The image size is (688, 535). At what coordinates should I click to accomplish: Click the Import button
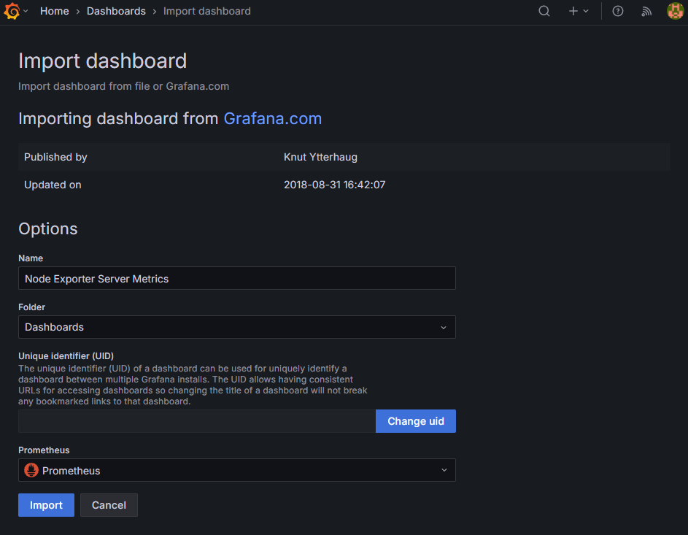[x=46, y=505]
